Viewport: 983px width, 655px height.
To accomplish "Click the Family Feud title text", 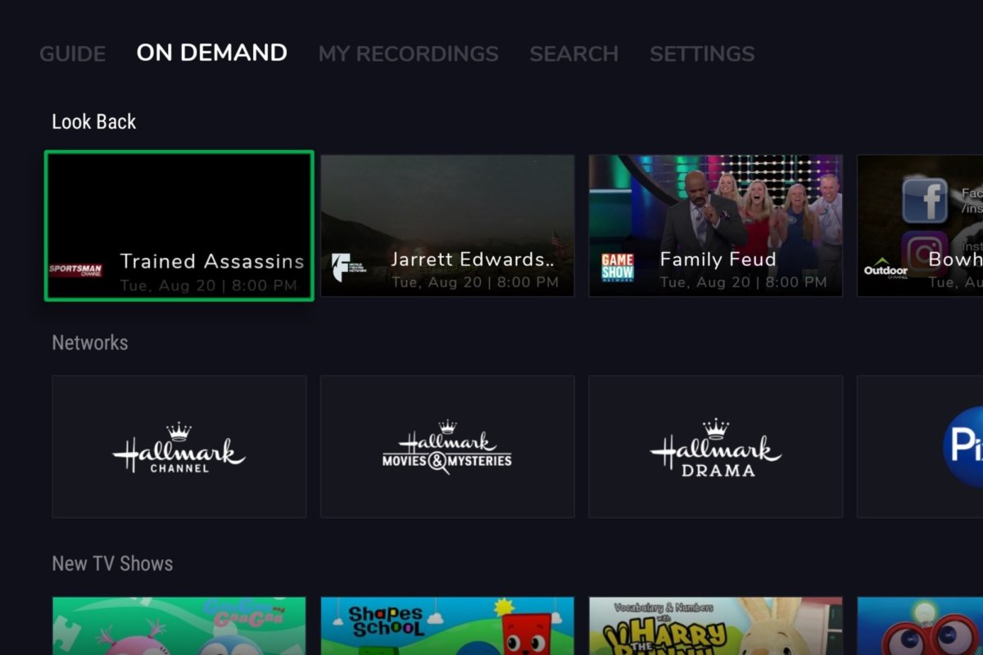I will pyautogui.click(x=718, y=260).
